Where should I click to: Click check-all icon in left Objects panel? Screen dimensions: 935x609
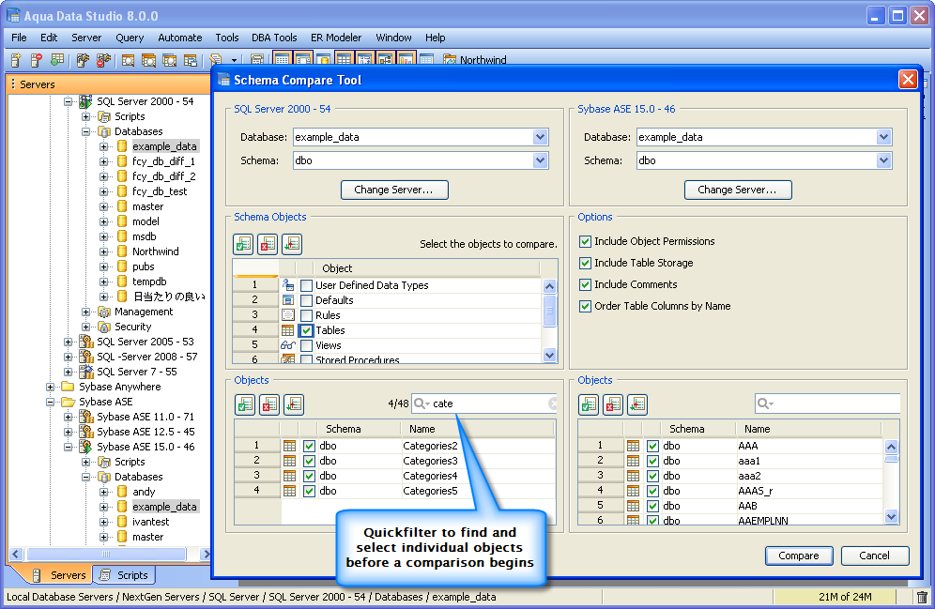click(245, 404)
